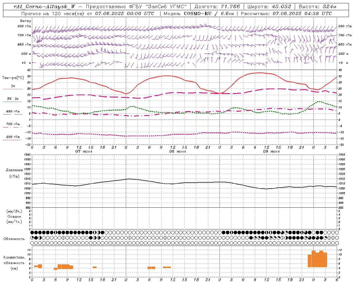Image resolution: width=353 pixels, height=282 pixels.
Task: Click the Тем-ра(°C) chart label
Action: pos(13,78)
